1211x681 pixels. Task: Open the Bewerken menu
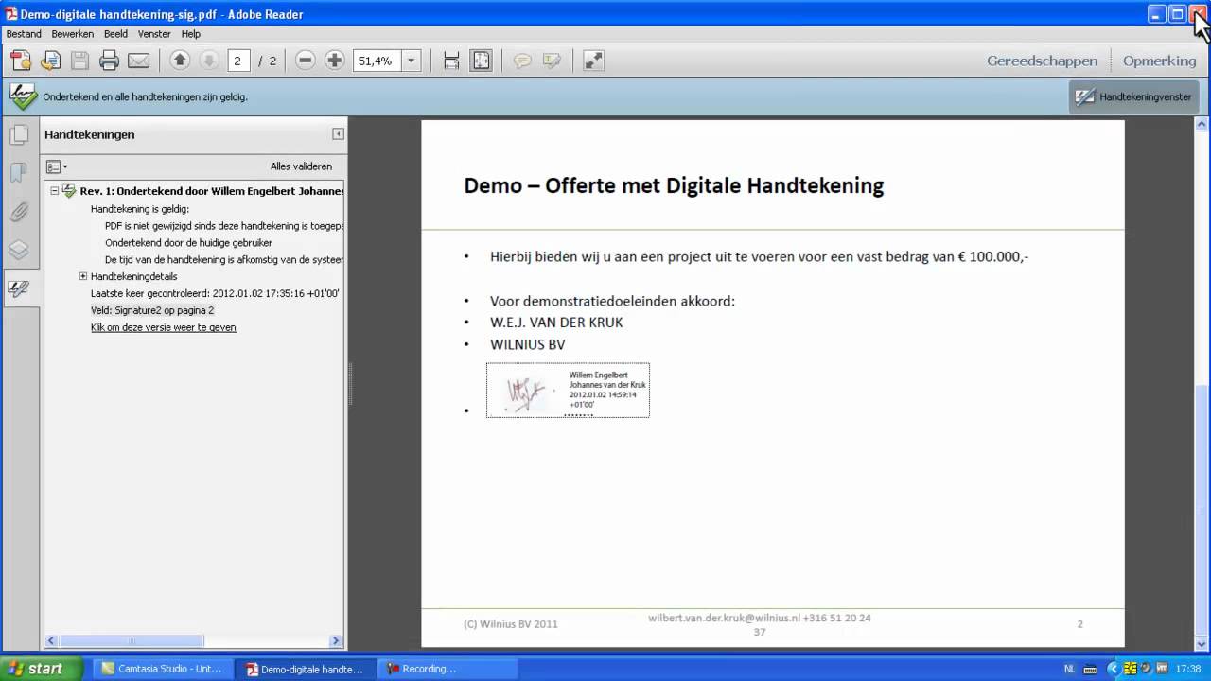[x=73, y=34]
